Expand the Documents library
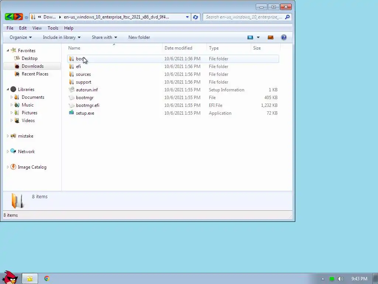This screenshot has width=378, height=284. coord(11,97)
